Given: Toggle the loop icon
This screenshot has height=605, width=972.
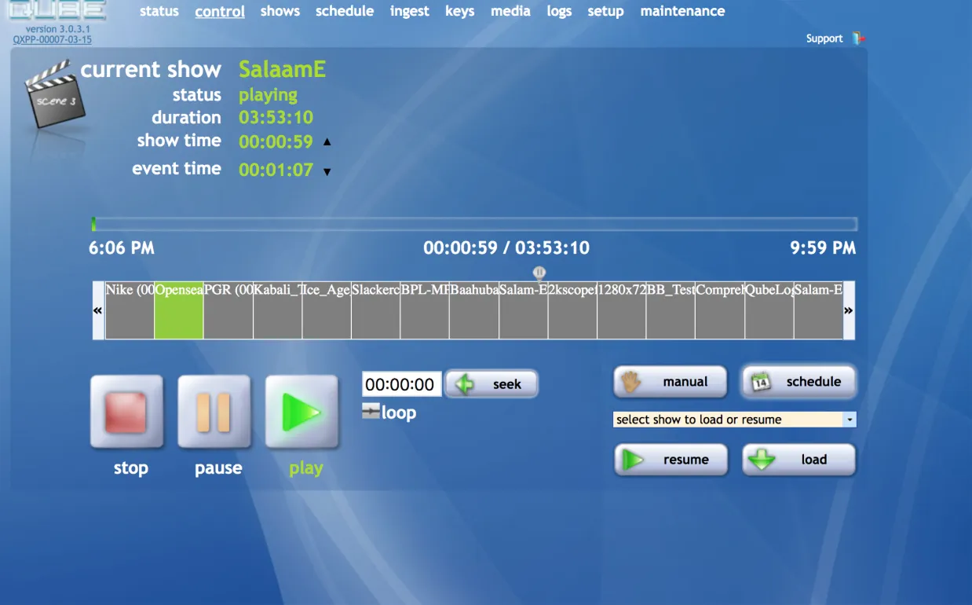Looking at the screenshot, I should tap(371, 411).
